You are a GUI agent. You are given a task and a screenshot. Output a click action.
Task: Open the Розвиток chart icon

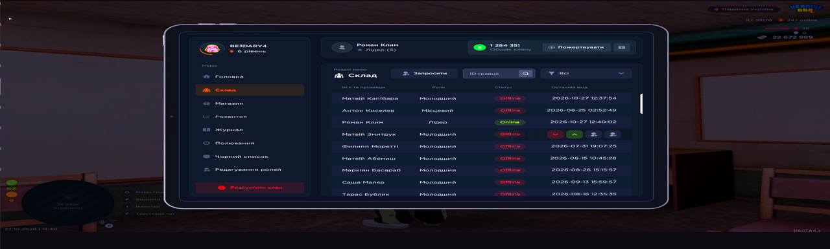coord(206,117)
